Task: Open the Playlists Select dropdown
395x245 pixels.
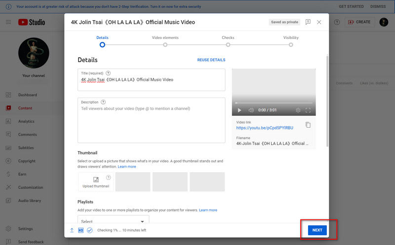Action: 114,219
